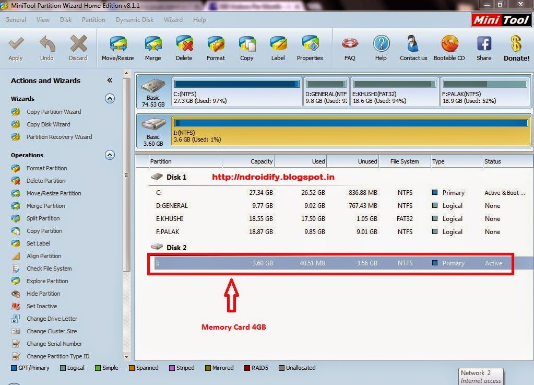Viewport: 534px width, 385px height.
Task: Open partition Properties from the toolbar
Action: pos(310,43)
